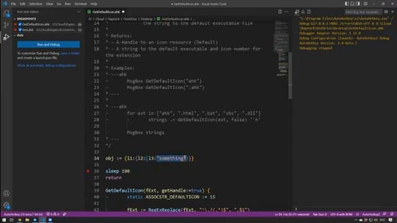397x223 pixels.
Task: Open the Run menu
Action: click(x=68, y=4)
